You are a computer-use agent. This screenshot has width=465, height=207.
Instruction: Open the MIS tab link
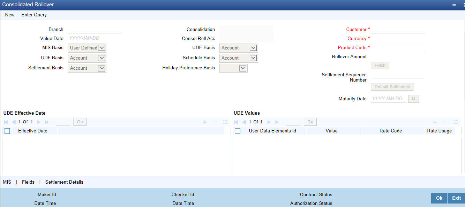[x=7, y=182]
